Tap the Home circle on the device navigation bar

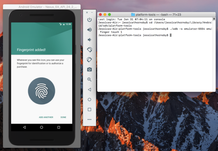click(42, 127)
